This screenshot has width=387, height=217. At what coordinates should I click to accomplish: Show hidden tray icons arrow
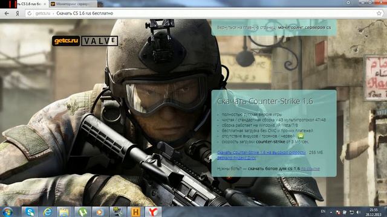click(x=331, y=212)
